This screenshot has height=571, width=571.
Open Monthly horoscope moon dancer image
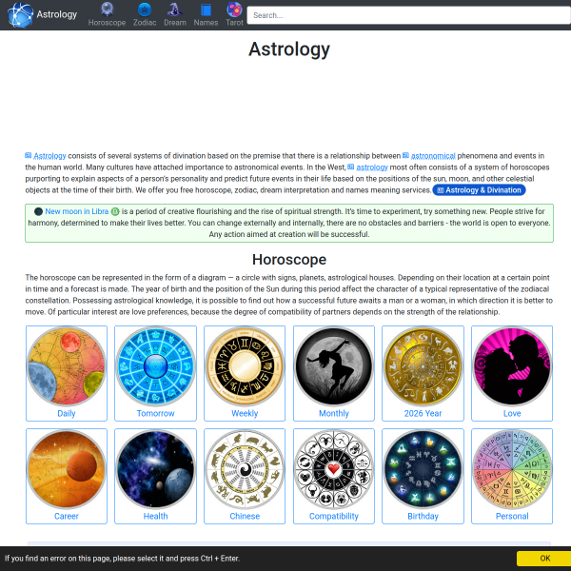[334, 366]
